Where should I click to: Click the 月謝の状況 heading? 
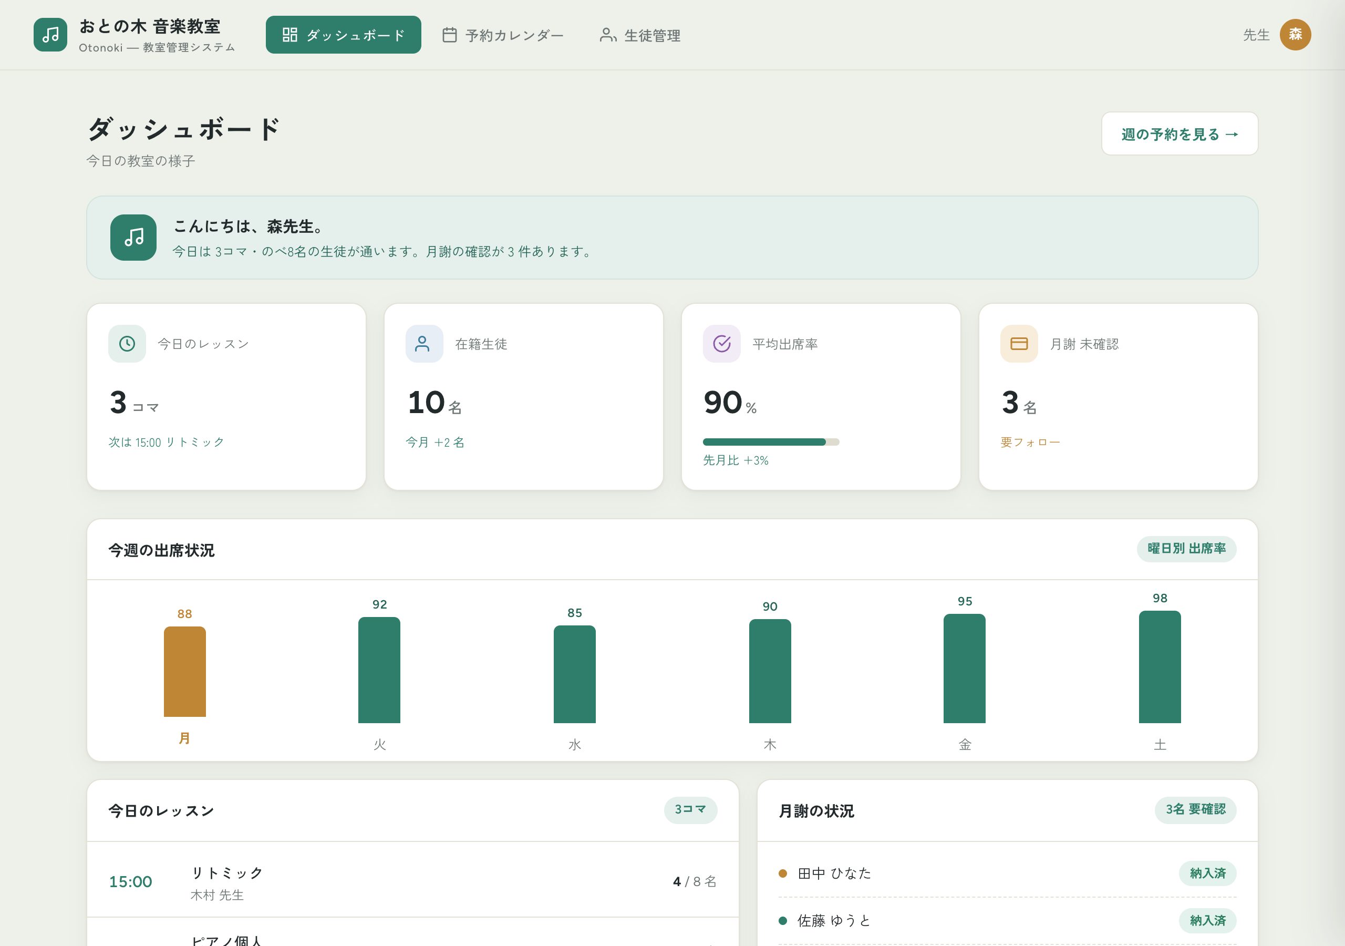point(816,811)
